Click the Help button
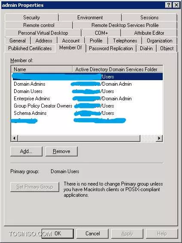Viewport: 182px width, 243px height. [x=162, y=234]
